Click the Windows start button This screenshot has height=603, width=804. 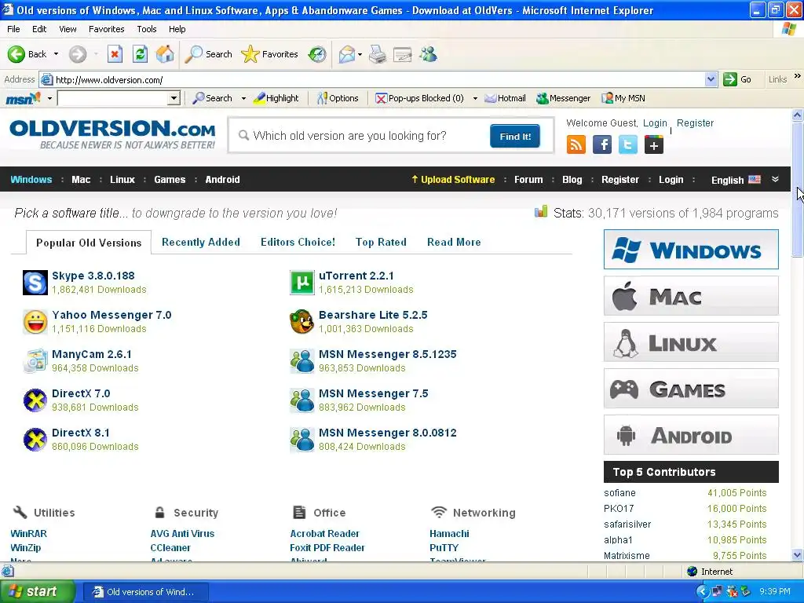pyautogui.click(x=37, y=591)
